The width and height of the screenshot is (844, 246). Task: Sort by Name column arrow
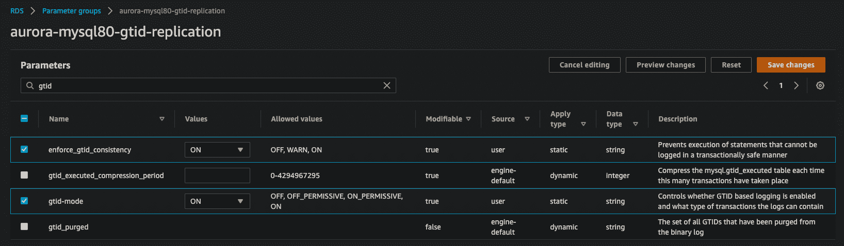tap(162, 119)
